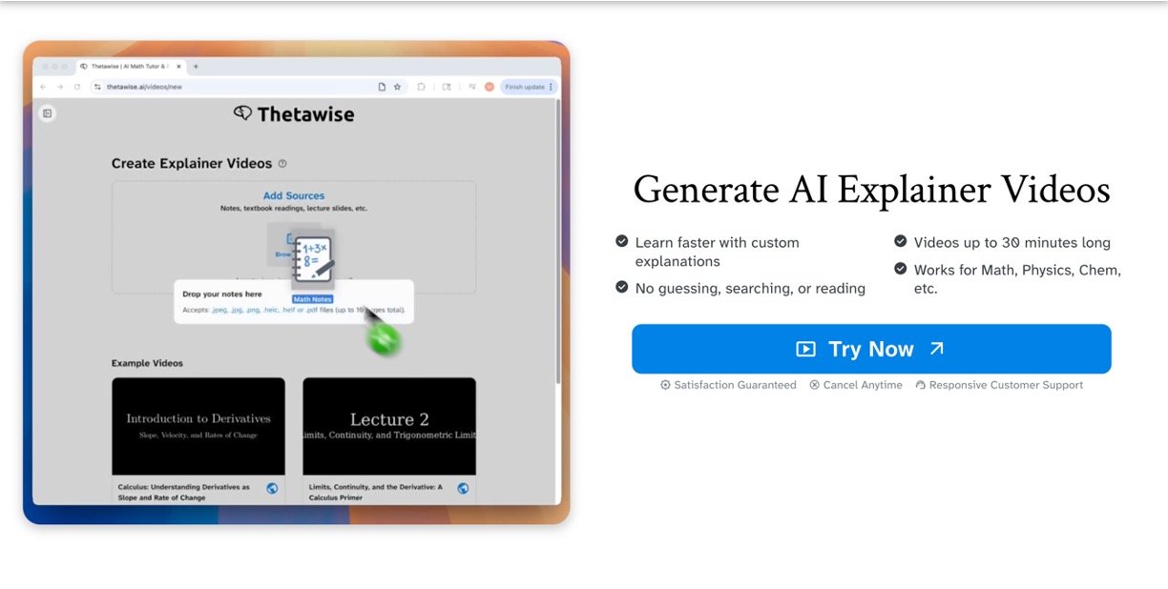Click the blue Try Now button
Screen dimensions: 1168x589
870,349
